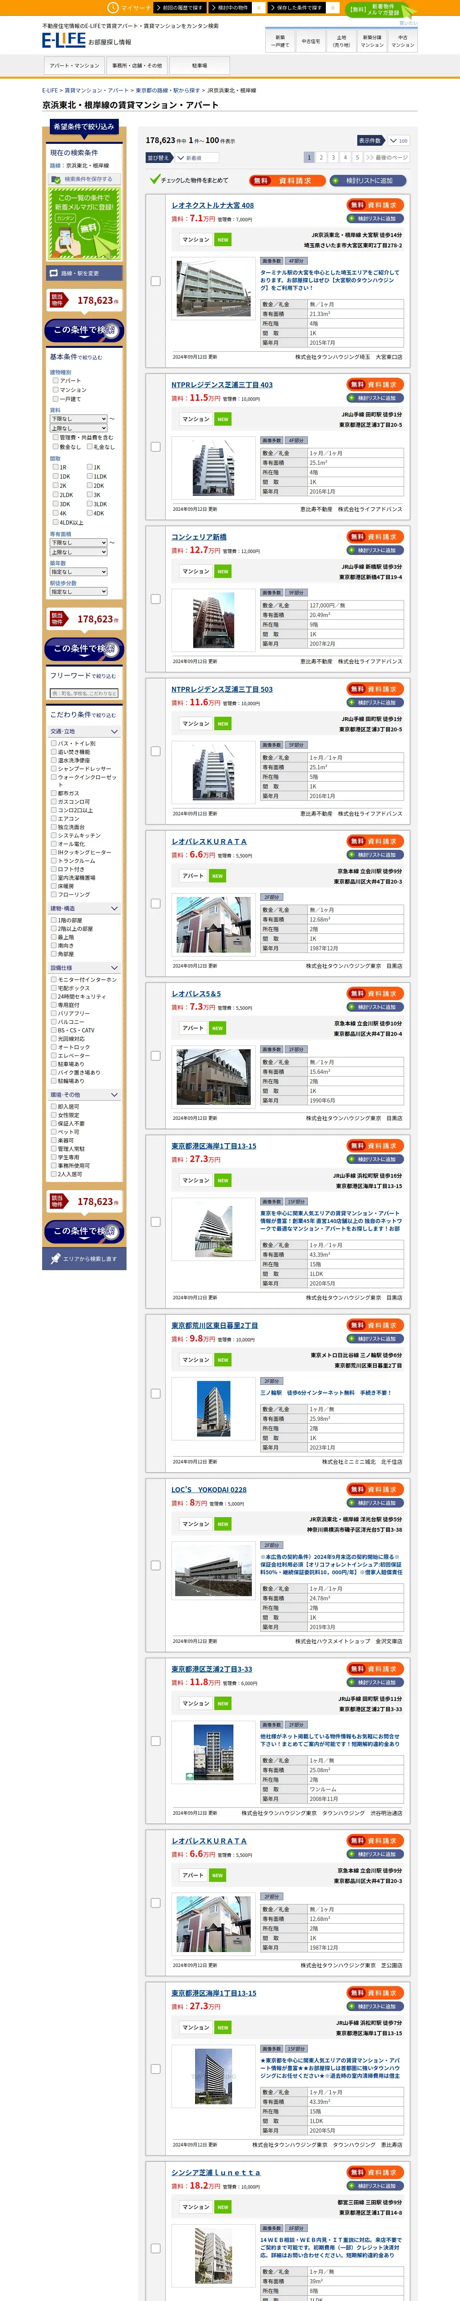Check the アパート building type box
Image resolution: width=460 pixels, height=2301 pixels.
(55, 380)
